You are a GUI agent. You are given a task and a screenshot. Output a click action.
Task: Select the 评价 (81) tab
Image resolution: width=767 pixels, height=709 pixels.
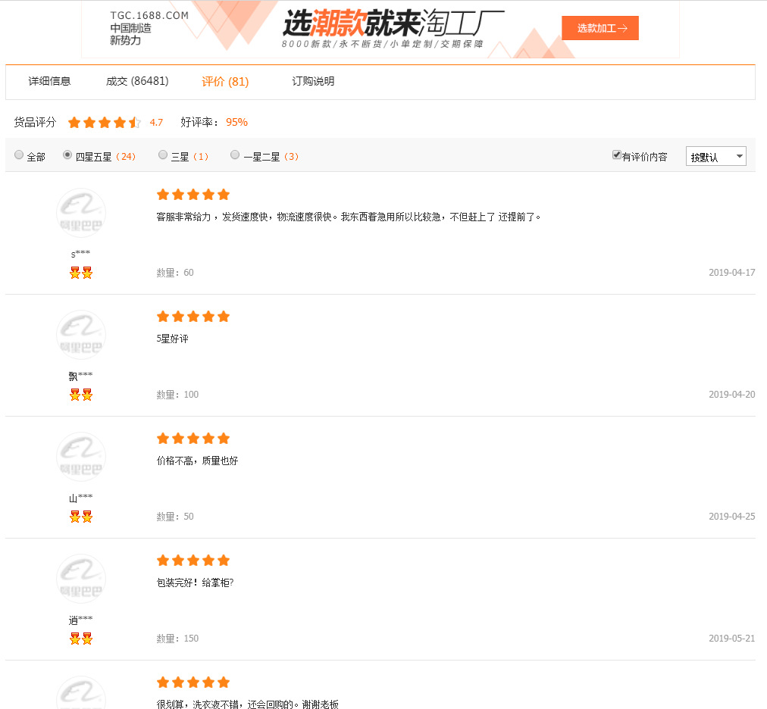click(225, 81)
